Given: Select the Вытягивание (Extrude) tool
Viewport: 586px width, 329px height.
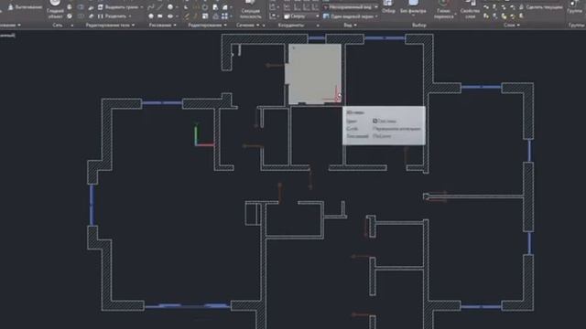Looking at the screenshot, I should coord(25,7).
